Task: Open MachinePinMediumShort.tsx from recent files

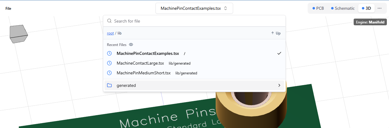Action: tap(194, 73)
